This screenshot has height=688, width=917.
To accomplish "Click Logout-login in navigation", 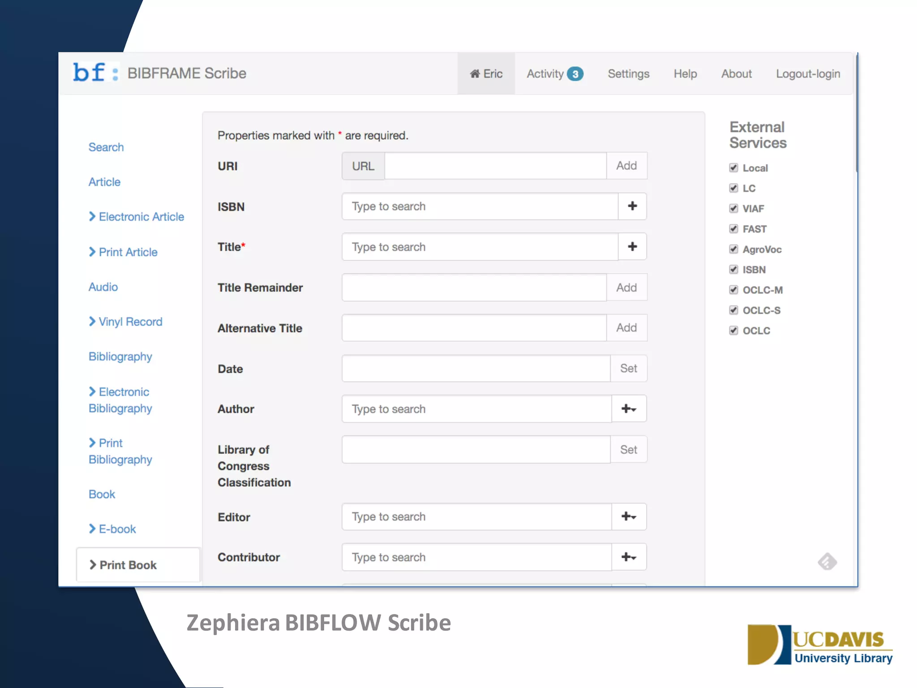I will click(808, 73).
